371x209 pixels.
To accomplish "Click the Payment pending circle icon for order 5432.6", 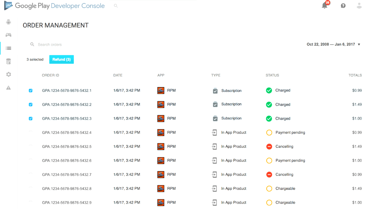I will point(269,161).
